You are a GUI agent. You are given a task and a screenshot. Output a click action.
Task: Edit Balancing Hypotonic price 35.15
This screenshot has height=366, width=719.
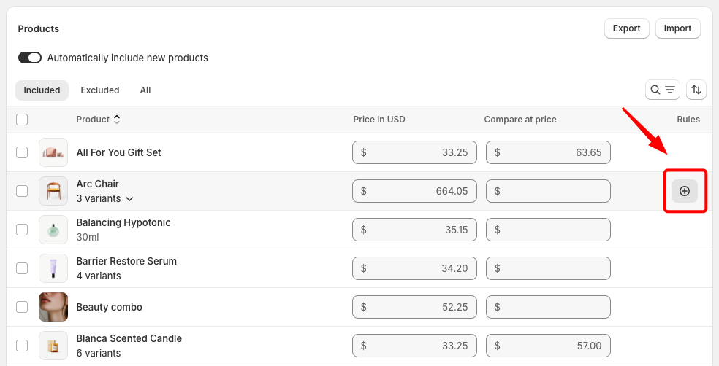click(x=414, y=230)
